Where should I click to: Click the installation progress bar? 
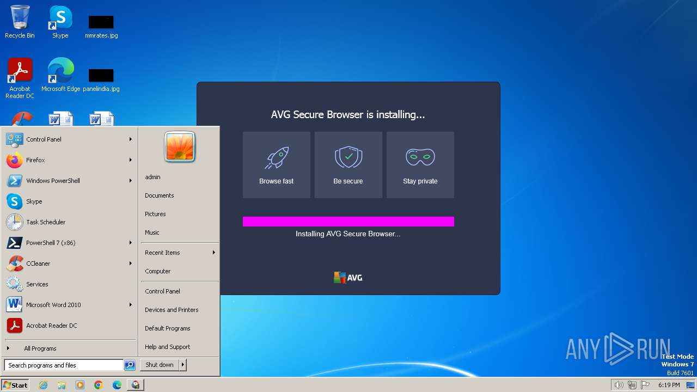tap(348, 222)
